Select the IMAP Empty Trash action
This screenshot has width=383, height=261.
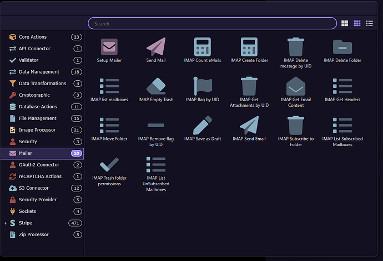(x=156, y=90)
